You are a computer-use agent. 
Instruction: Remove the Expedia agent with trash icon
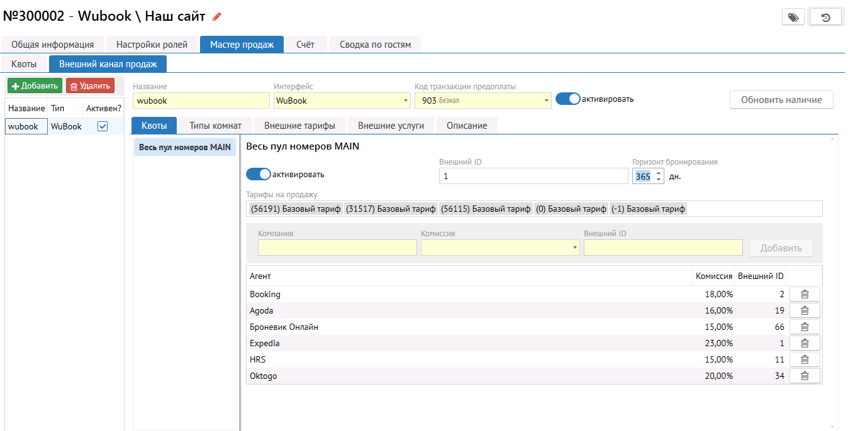click(x=804, y=343)
